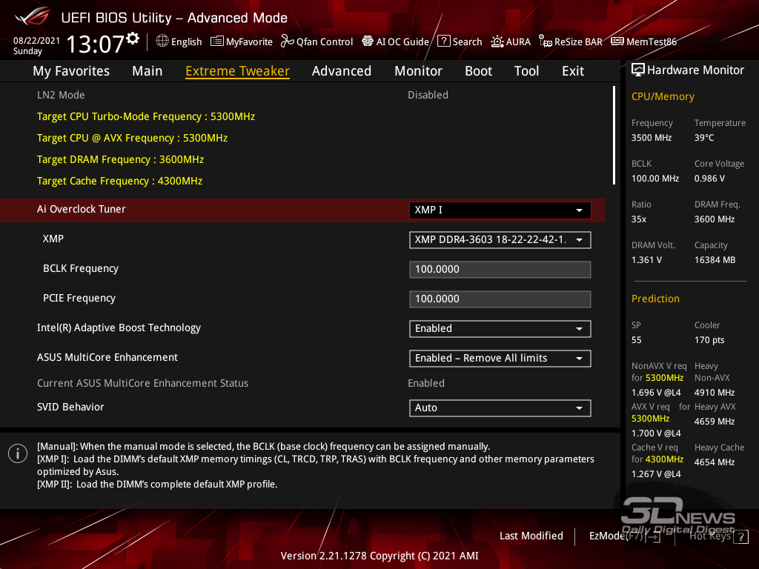Screen dimensions: 759x569
Task: Click the Search question mark icon
Action: tap(444, 41)
